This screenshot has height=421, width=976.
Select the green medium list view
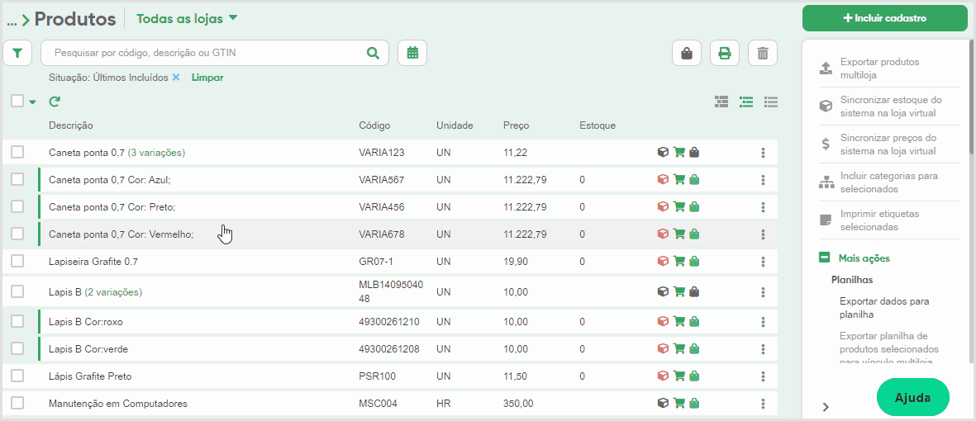click(x=746, y=102)
